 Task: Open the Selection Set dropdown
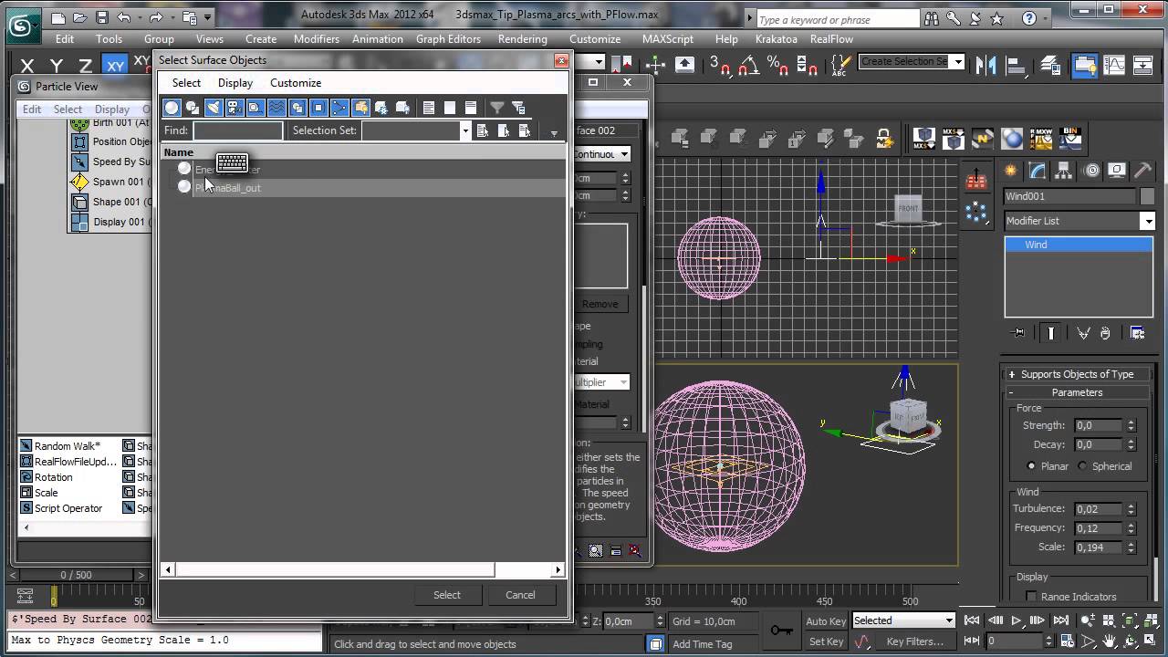(464, 130)
